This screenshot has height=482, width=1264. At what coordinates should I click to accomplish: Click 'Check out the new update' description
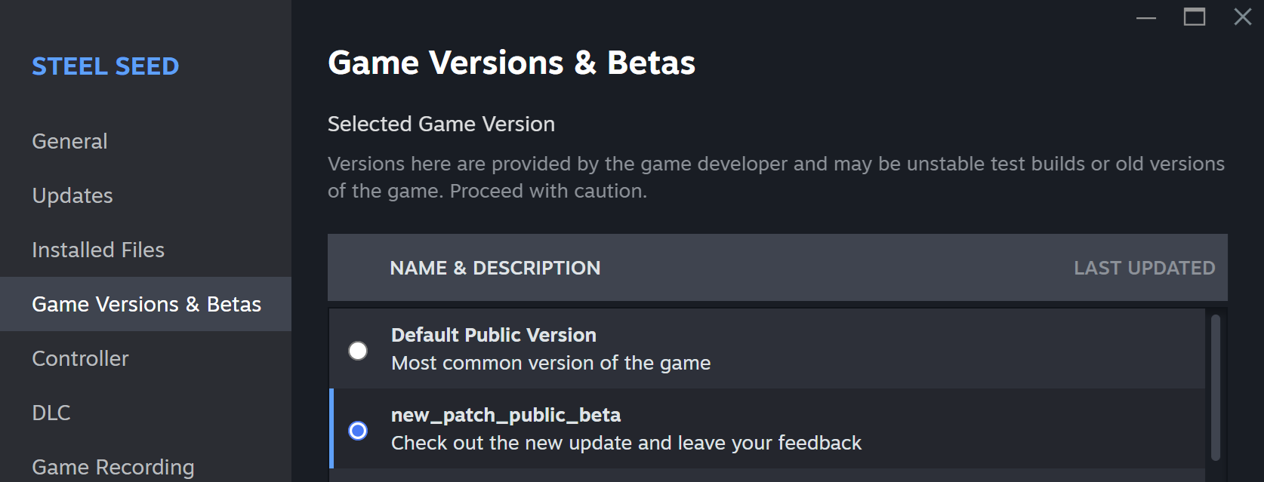pyautogui.click(x=626, y=443)
